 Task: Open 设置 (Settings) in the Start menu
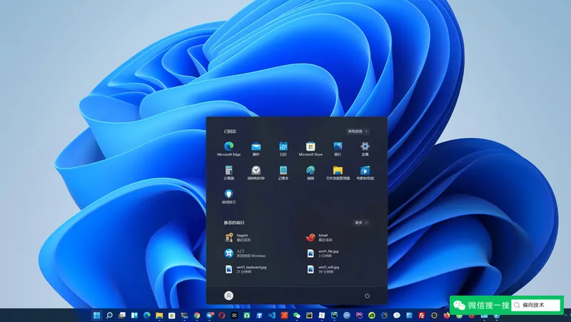(x=365, y=149)
